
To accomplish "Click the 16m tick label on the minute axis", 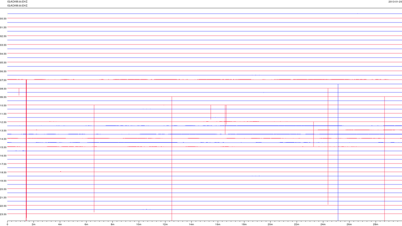I will pos(218,224).
